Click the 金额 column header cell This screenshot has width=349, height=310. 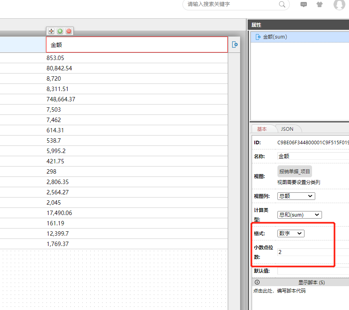point(137,45)
